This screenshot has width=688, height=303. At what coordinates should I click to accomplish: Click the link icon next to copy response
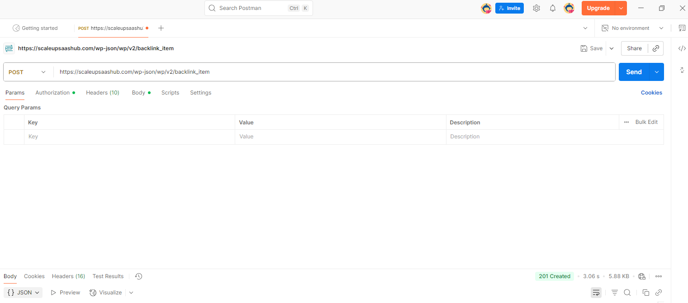tap(658, 293)
